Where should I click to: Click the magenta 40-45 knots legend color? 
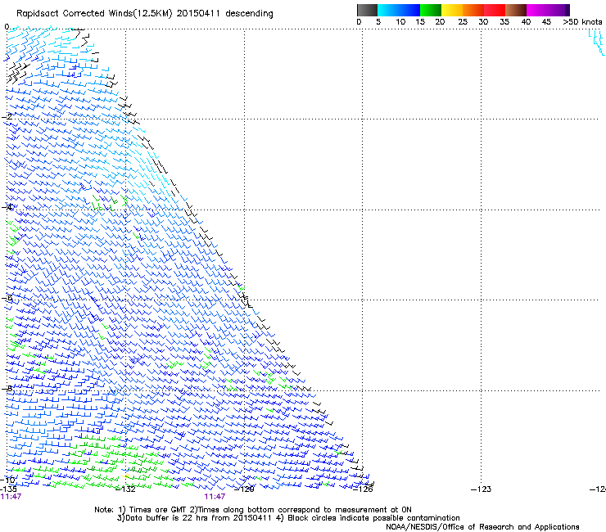[x=537, y=10]
